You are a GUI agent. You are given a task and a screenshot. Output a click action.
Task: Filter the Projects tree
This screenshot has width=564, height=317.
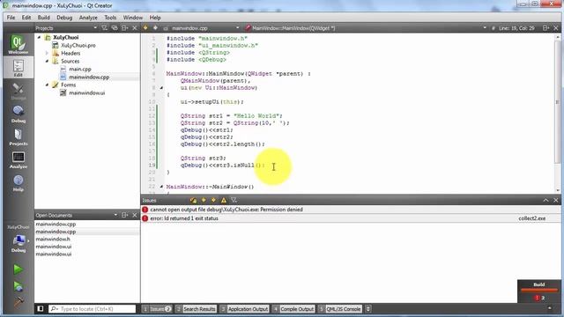click(104, 28)
